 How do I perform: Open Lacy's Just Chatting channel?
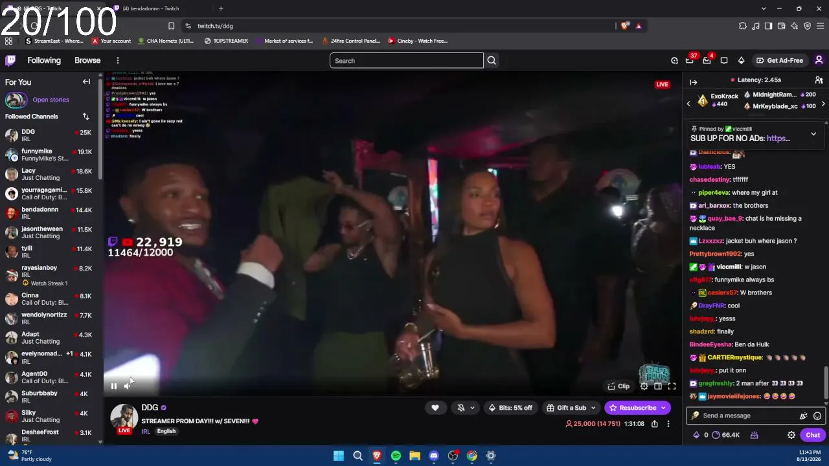51,174
